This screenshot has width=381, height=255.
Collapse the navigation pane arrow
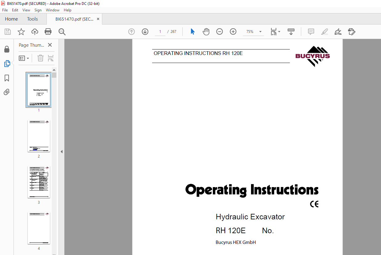(x=62, y=151)
